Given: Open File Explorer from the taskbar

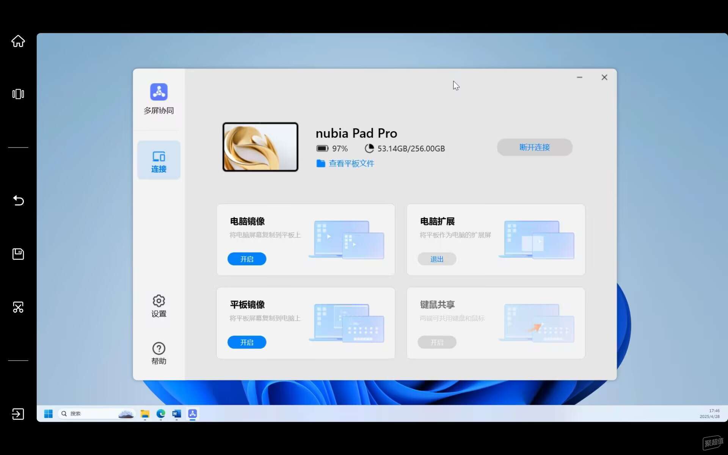Looking at the screenshot, I should coord(145,414).
